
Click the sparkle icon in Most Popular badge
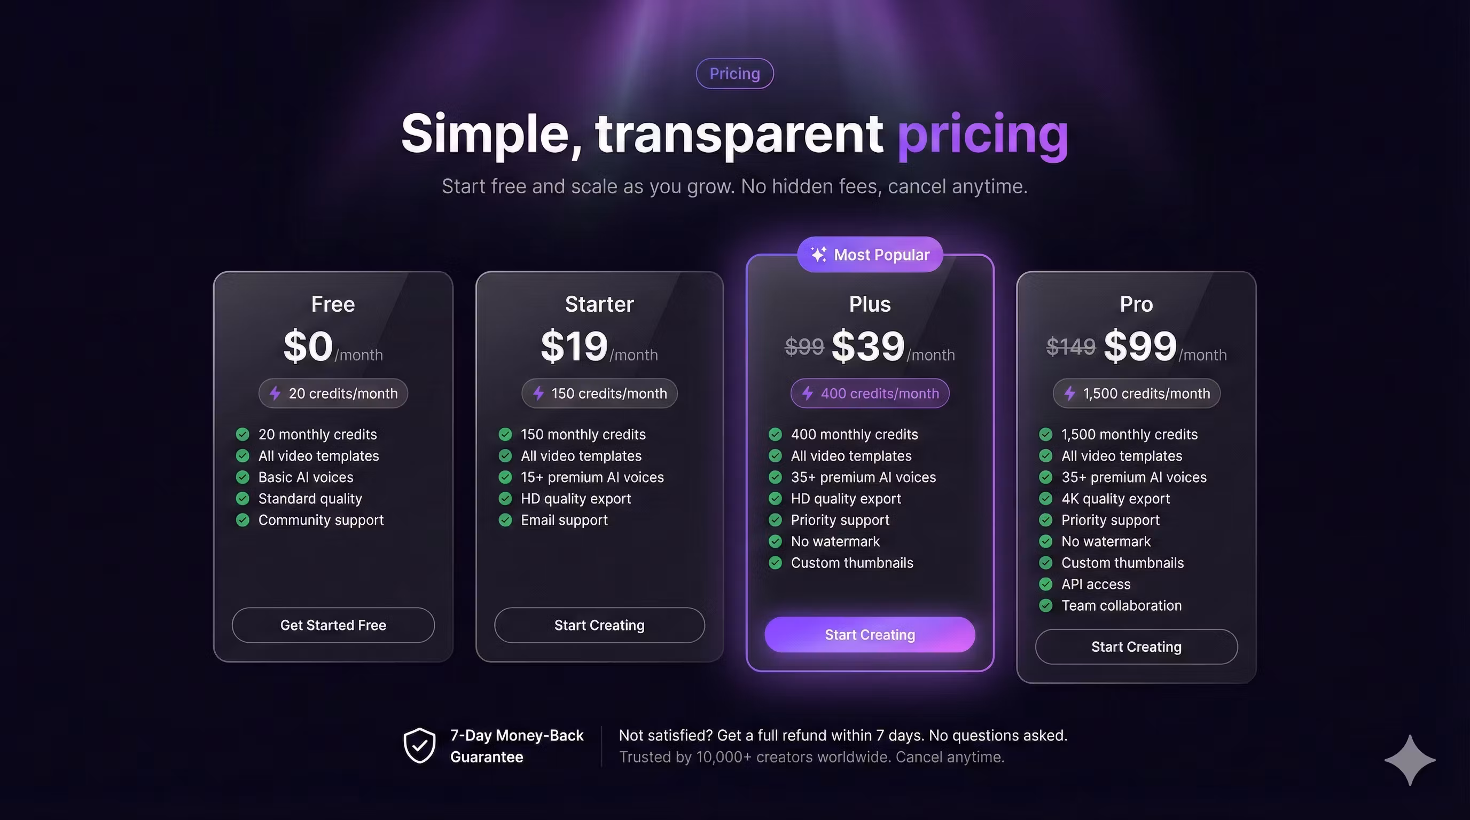click(x=818, y=254)
